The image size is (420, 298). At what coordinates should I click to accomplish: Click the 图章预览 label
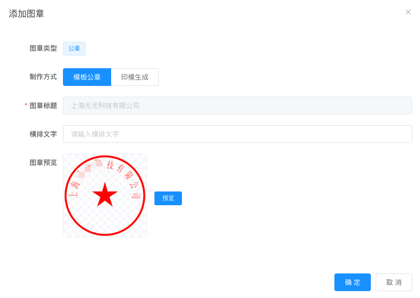tap(43, 163)
